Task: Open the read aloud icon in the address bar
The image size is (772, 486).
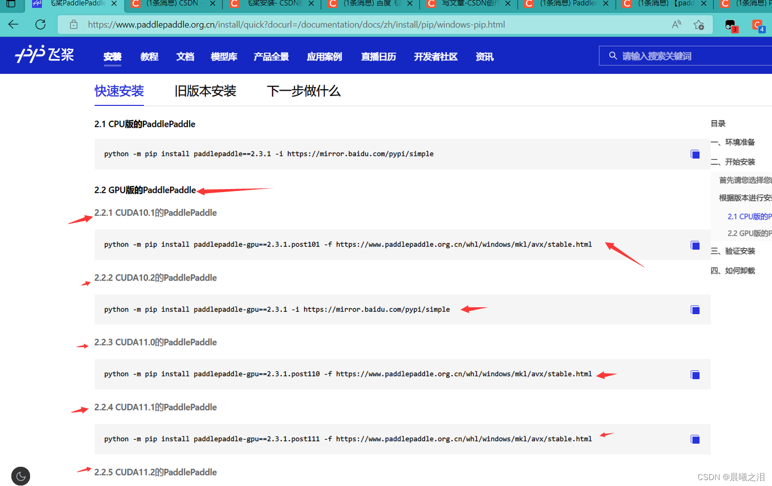Action: click(x=676, y=24)
